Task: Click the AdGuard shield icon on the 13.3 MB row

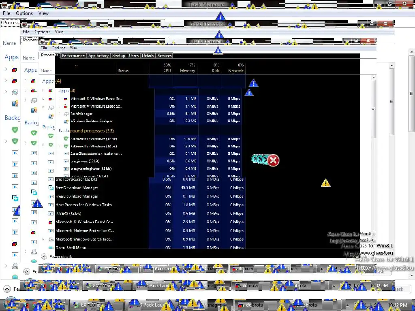Action: 66,146
